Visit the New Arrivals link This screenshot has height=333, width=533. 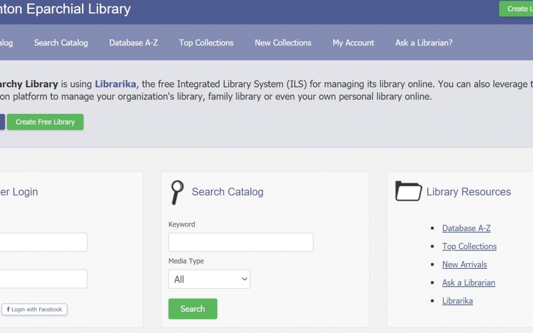[x=464, y=264]
